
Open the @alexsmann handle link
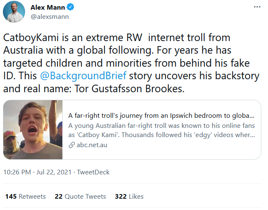(x=50, y=17)
